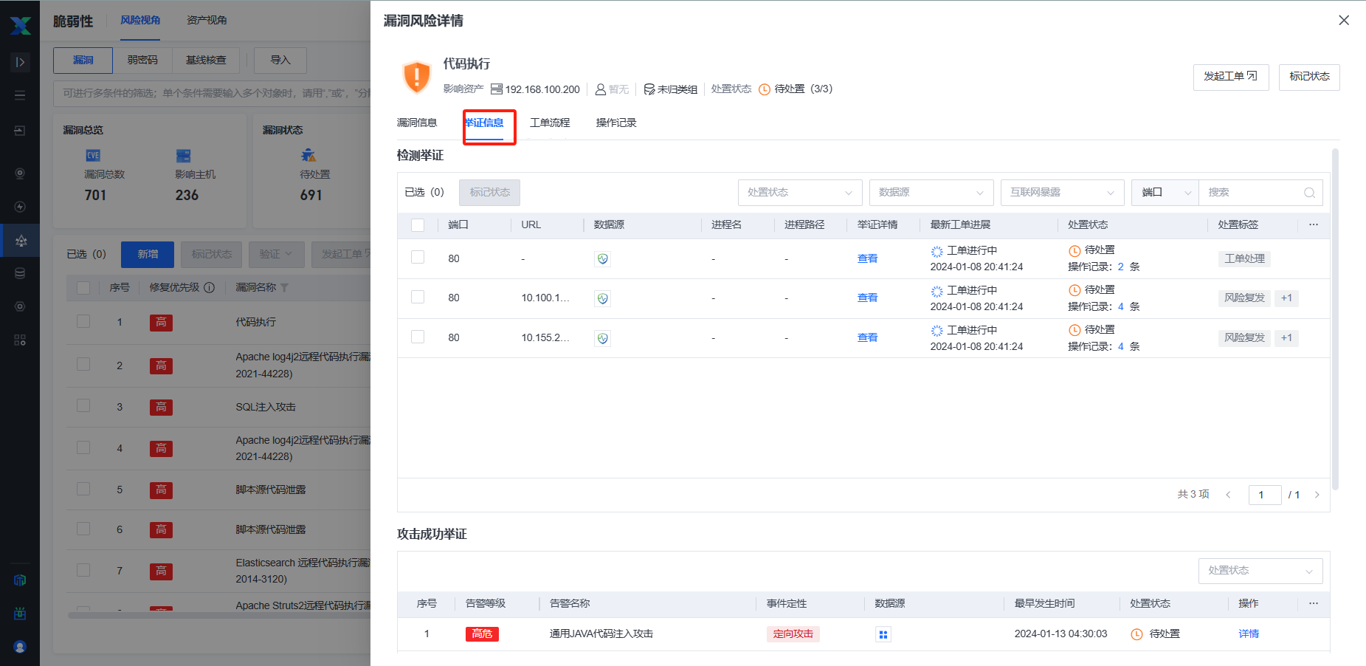Click the 发起工单 button
The width and height of the screenshot is (1366, 666).
pyautogui.click(x=1230, y=77)
